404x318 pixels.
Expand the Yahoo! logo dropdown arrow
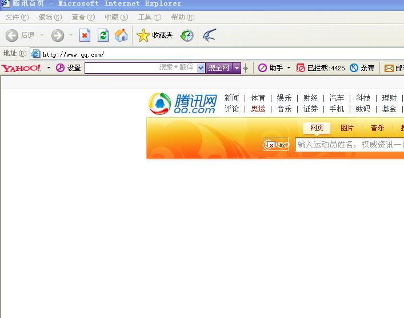[49, 68]
